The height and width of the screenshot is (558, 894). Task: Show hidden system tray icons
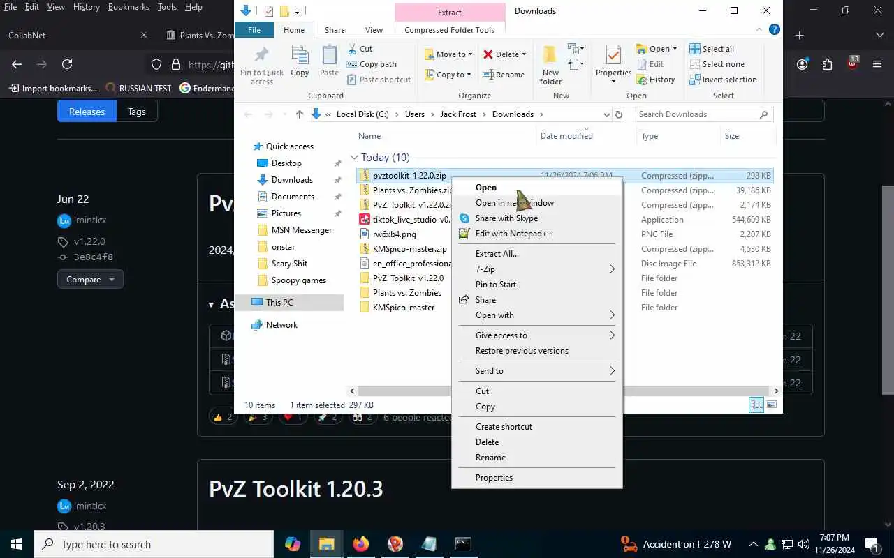[x=753, y=544]
